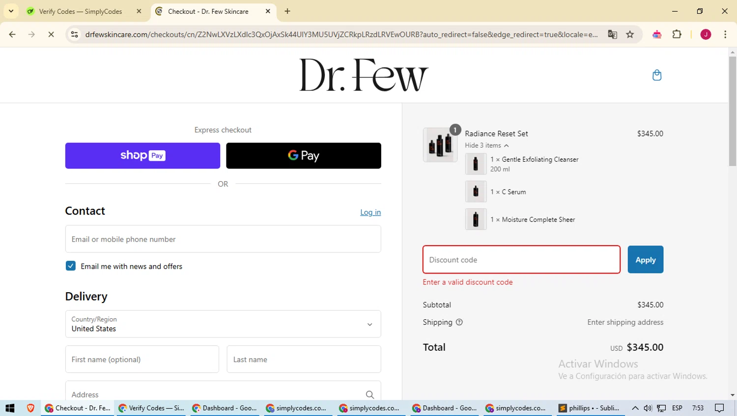The width and height of the screenshot is (737, 416).
Task: Open the shopping bag cart icon
Action: click(656, 75)
